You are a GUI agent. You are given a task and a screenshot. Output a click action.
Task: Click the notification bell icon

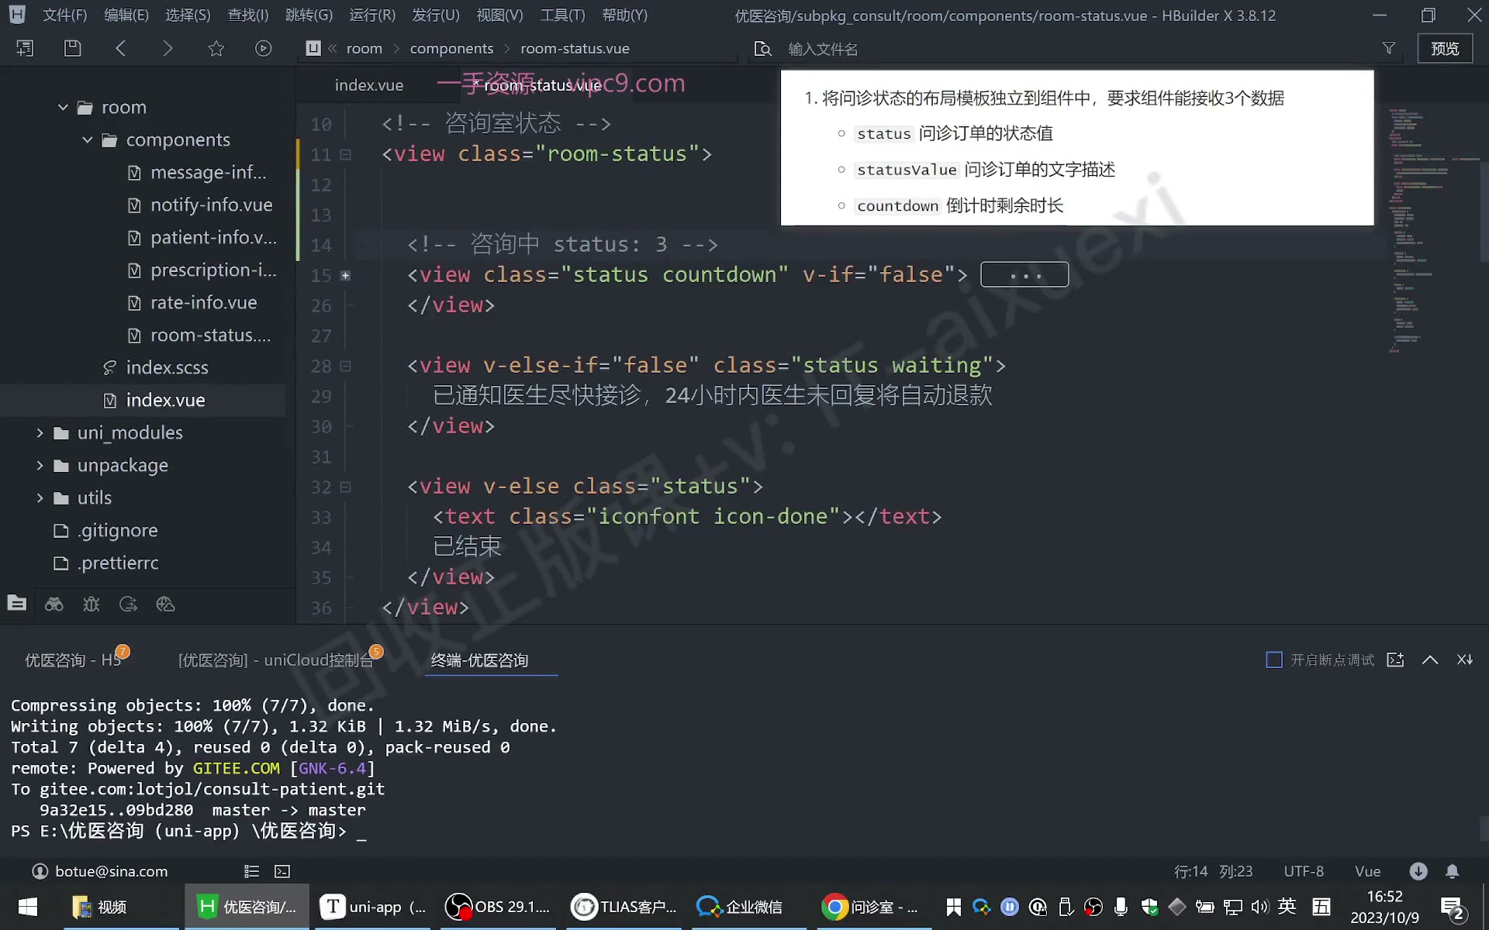[x=1453, y=871]
